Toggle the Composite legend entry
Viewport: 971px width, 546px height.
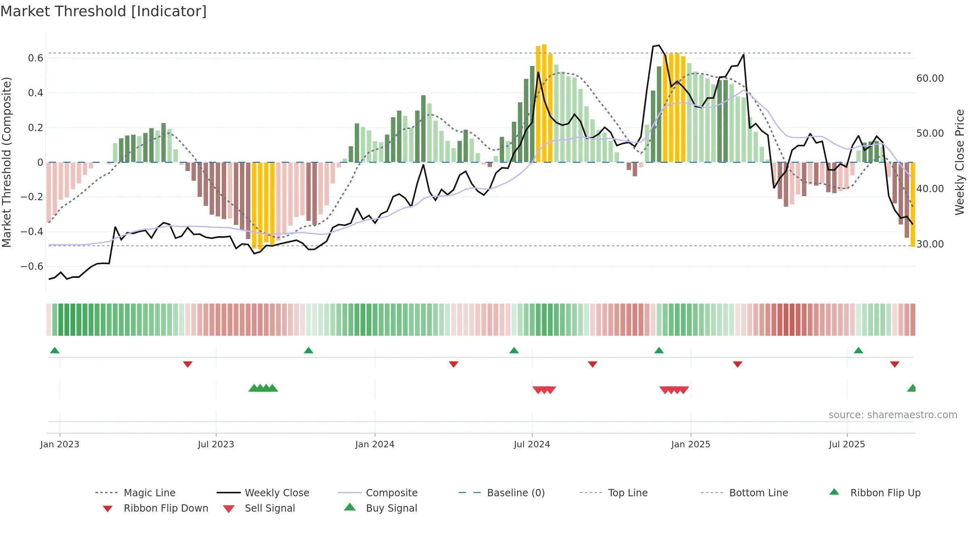click(x=377, y=493)
